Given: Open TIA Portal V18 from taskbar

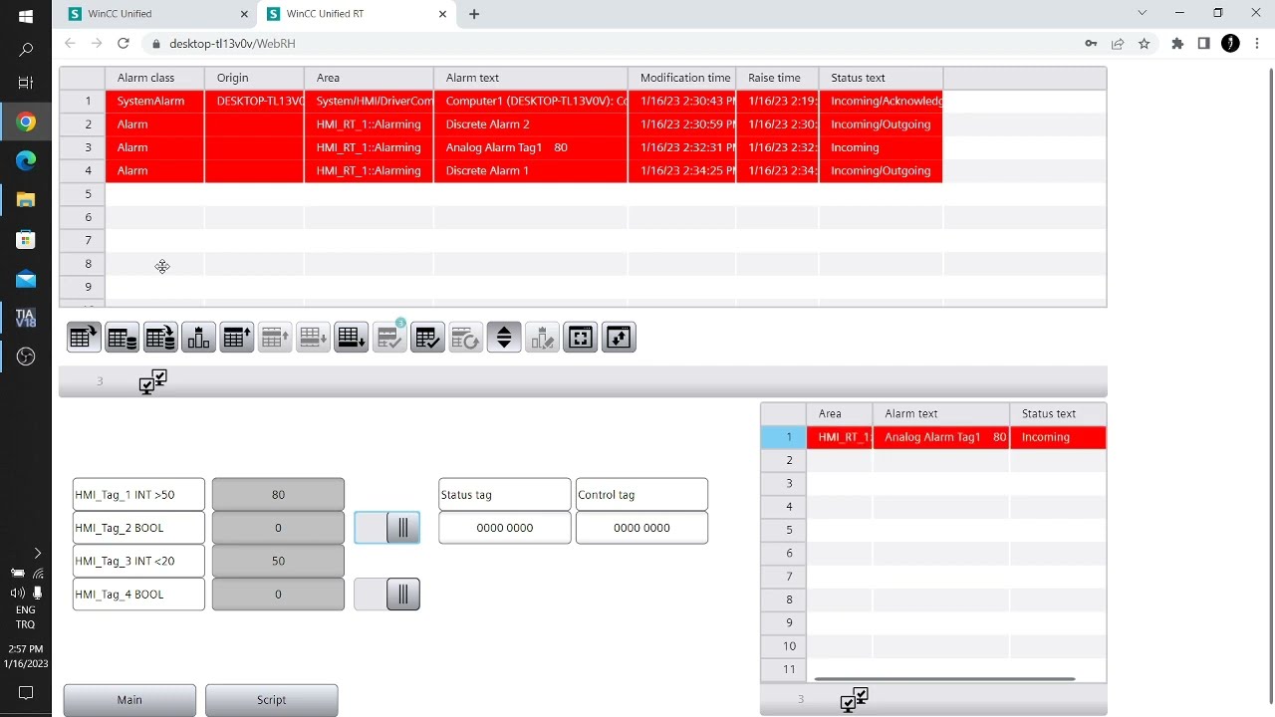Looking at the screenshot, I should [x=26, y=318].
